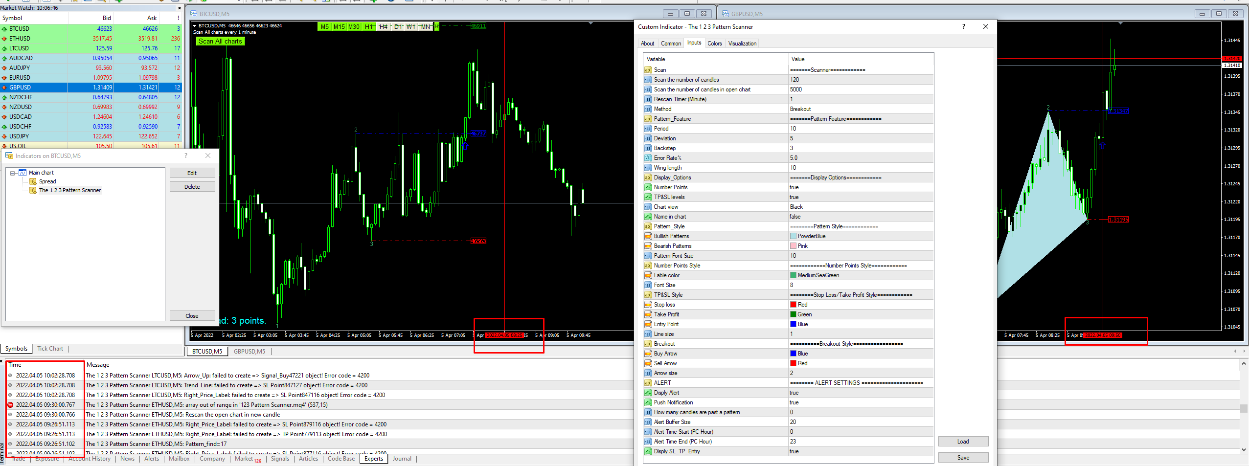Click the Name in chart false value
The height and width of the screenshot is (466, 1249).
tap(861, 217)
